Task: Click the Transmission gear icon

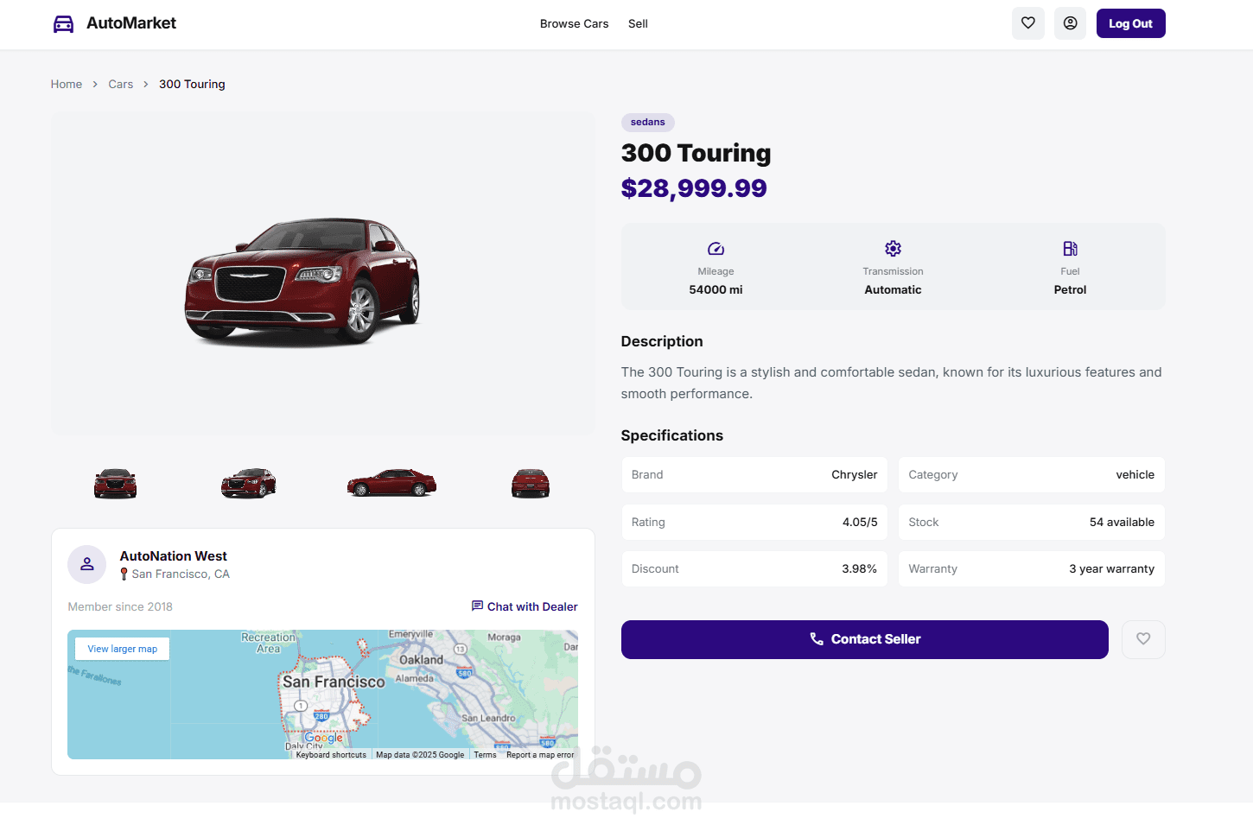Action: [893, 249]
